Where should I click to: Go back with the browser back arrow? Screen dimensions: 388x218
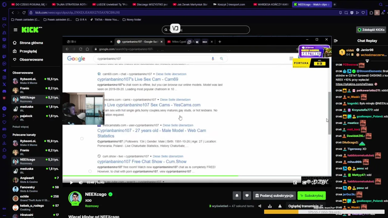point(12,13)
